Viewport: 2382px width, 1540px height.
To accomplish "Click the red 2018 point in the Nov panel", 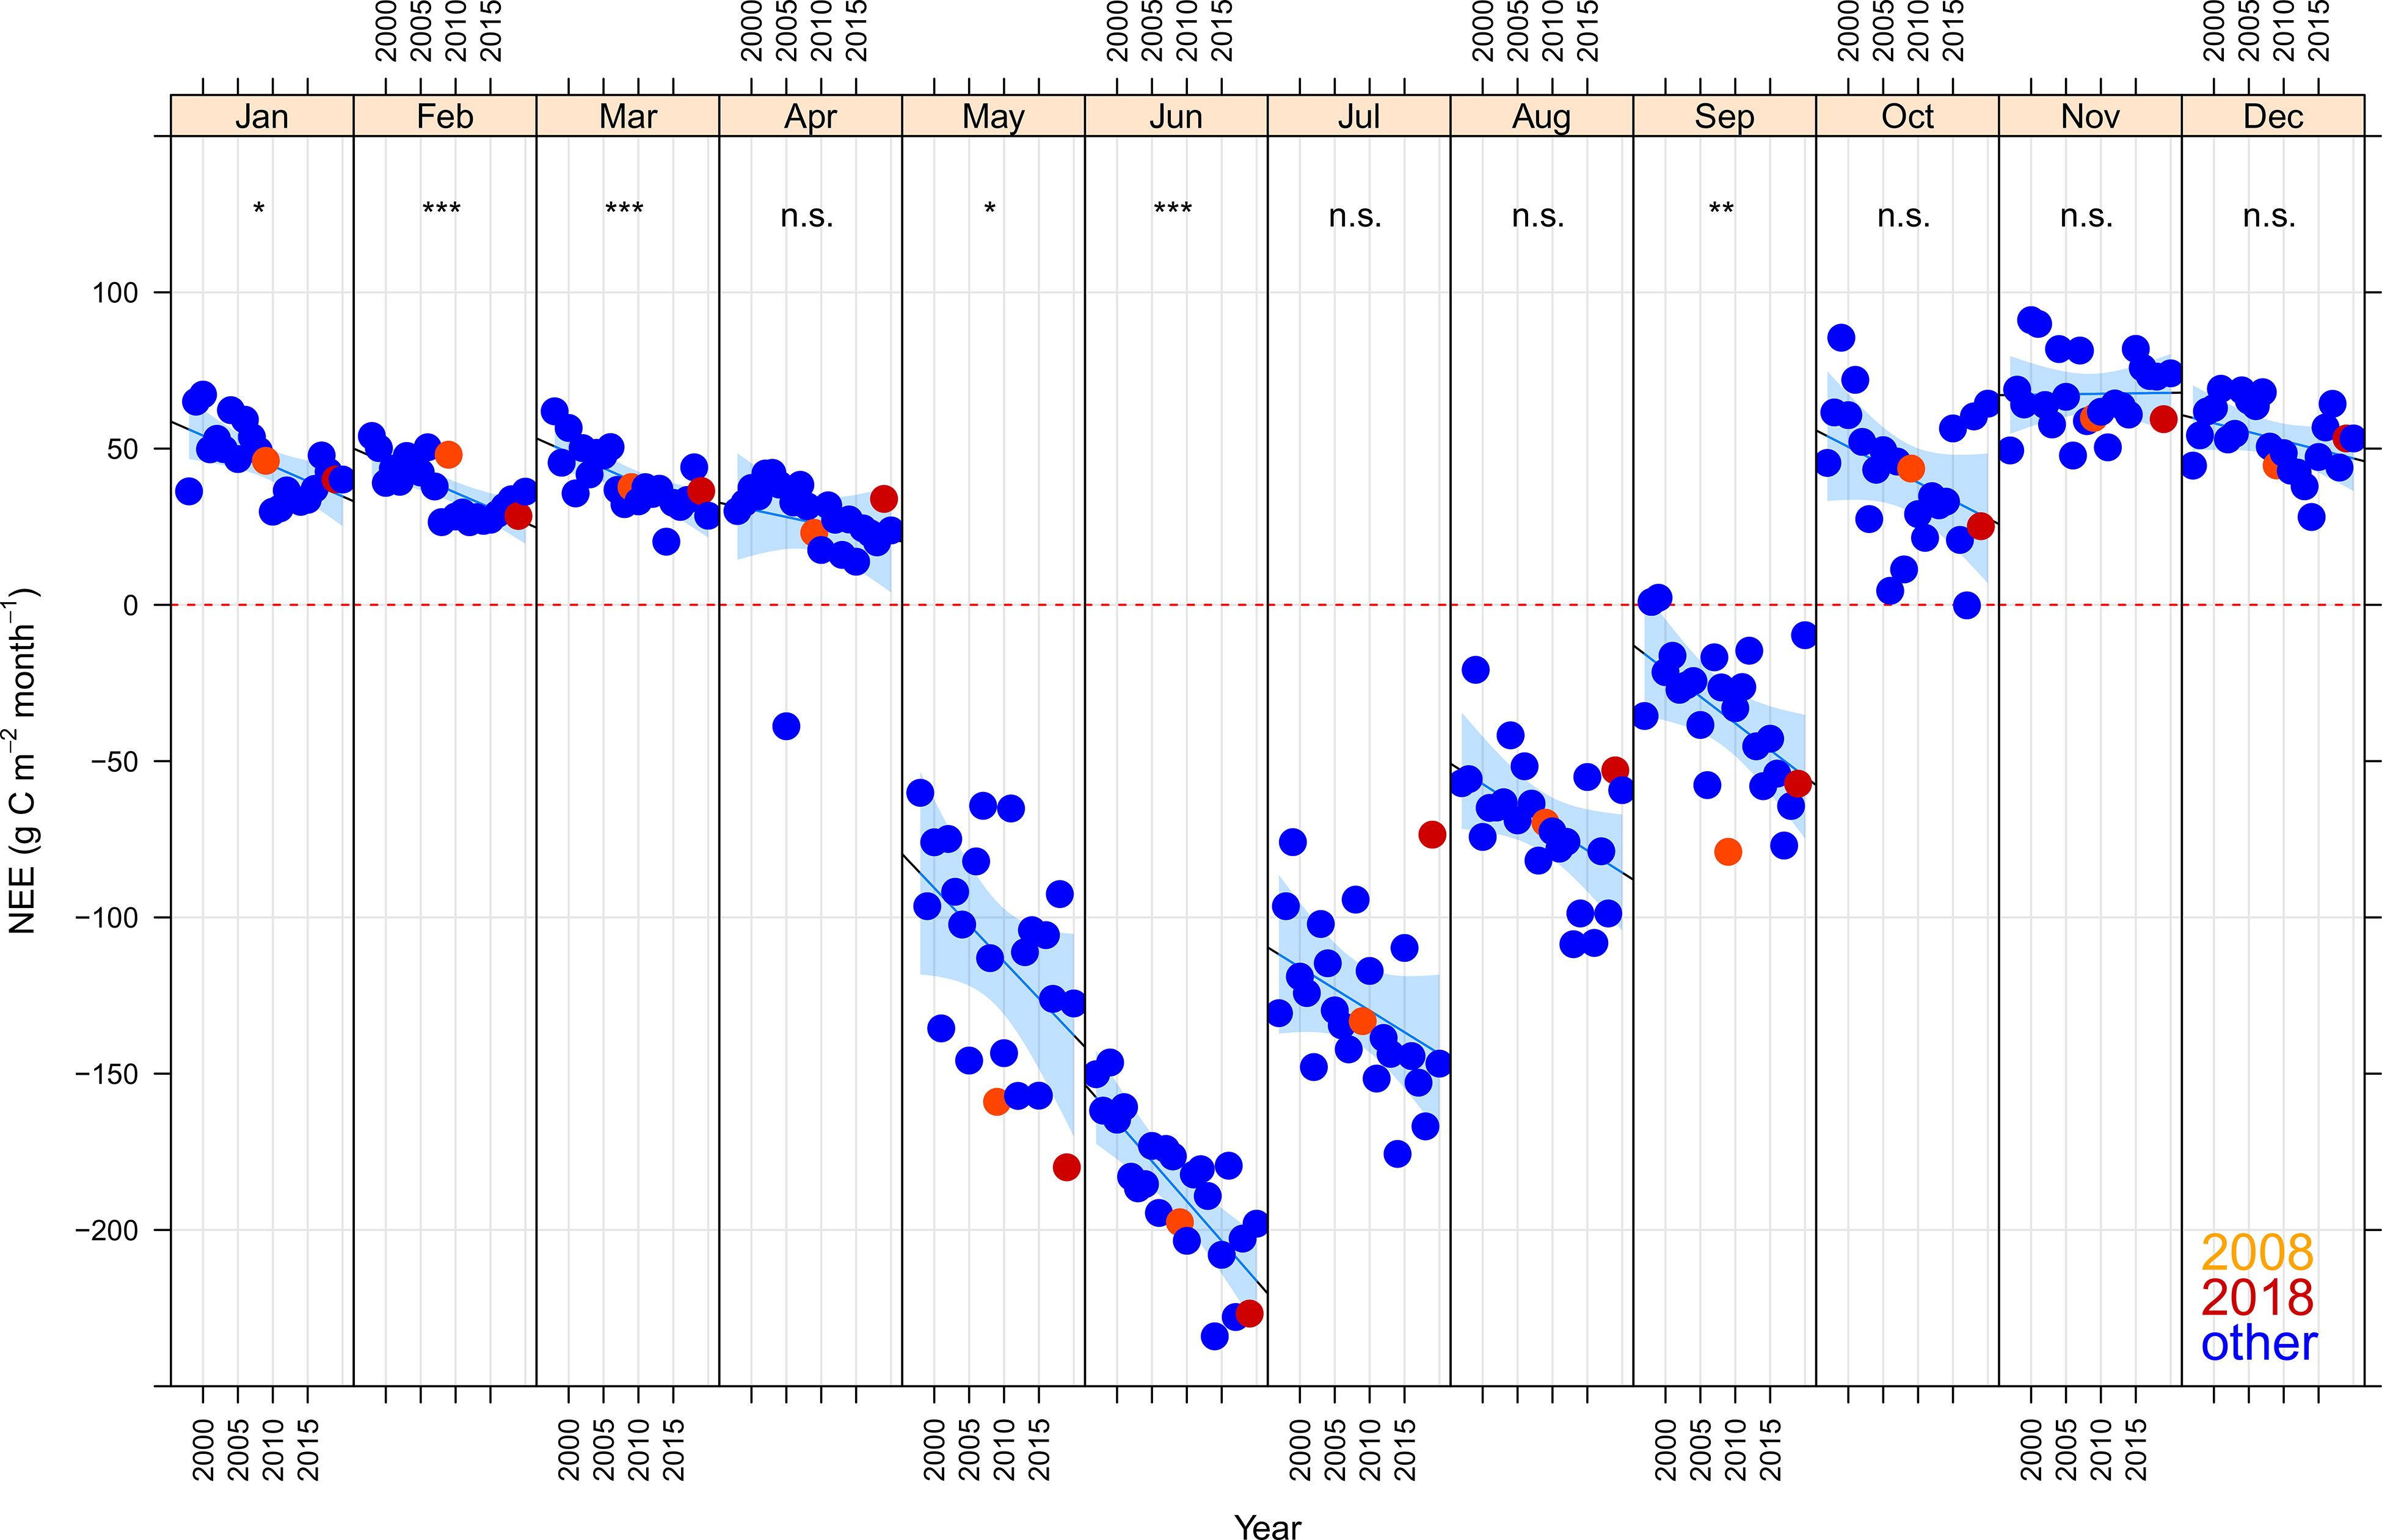I will 2163,419.
